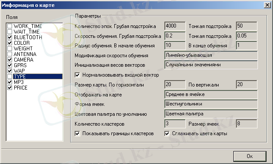Screen dimensions: 273x164
Task: Click the epochs coarse tuning field 4000
Action: pos(175,26)
